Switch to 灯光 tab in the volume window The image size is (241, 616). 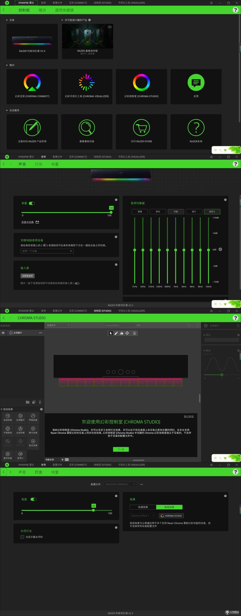[x=39, y=164]
